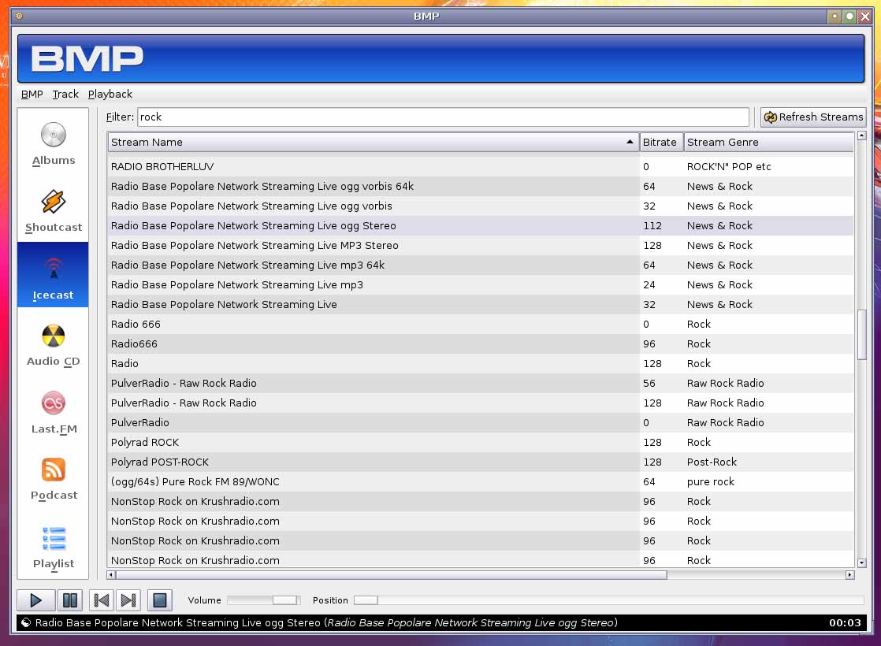This screenshot has height=646, width=881.
Task: Sort by Stream Name column header
Action: click(x=373, y=142)
